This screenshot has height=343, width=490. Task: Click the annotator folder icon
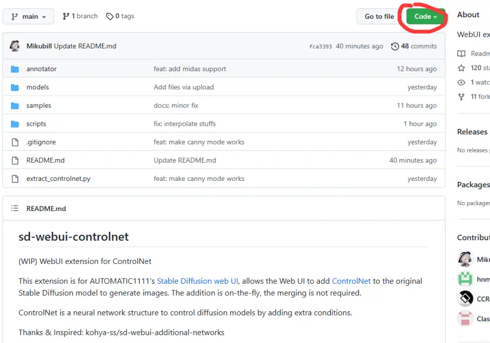coord(15,69)
